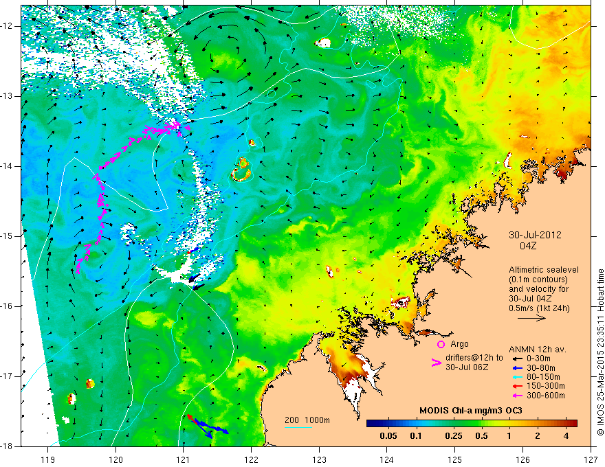605x467 pixels.
Task: Click the 'Argo' legend label
Action: click(459, 344)
